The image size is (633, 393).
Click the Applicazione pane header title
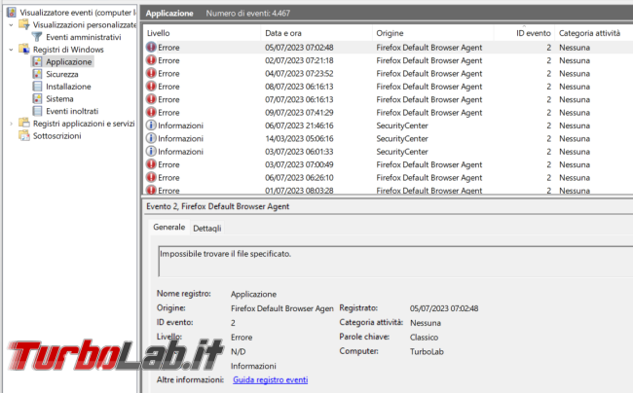tap(169, 13)
